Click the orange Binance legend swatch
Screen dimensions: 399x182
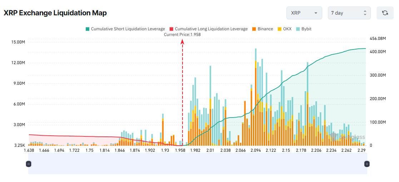click(x=254, y=29)
